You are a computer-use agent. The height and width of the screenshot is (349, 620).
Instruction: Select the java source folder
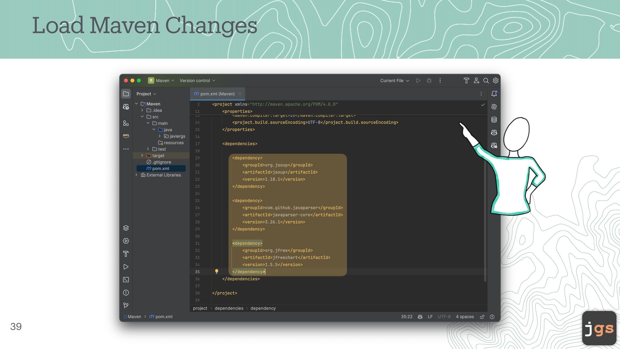pos(165,130)
